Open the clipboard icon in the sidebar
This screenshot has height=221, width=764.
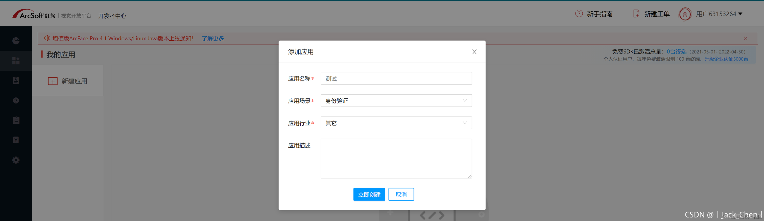(16, 120)
